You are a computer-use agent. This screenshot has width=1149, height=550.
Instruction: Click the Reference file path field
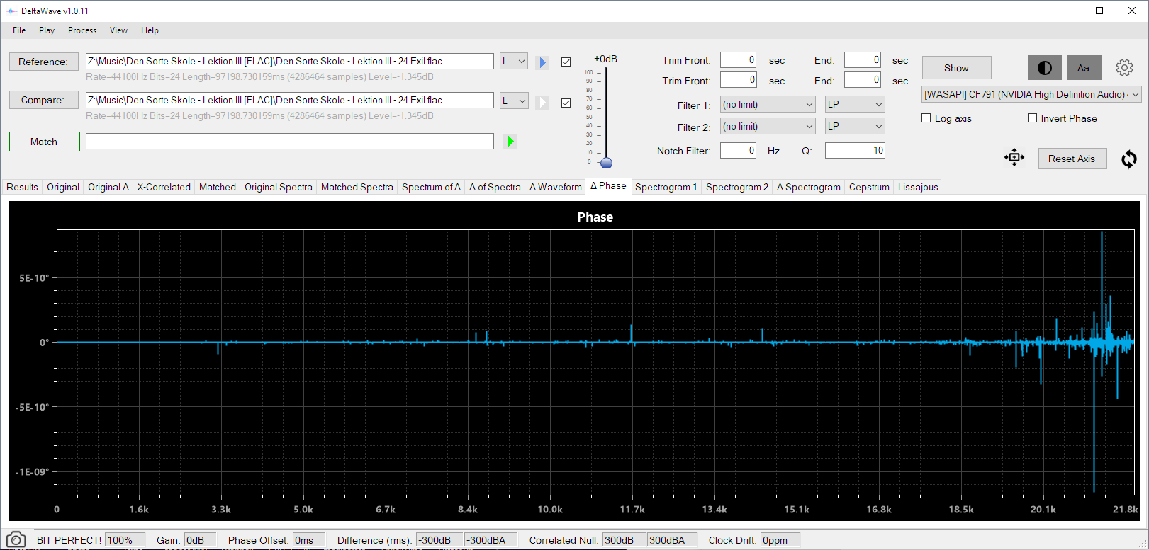coord(290,62)
